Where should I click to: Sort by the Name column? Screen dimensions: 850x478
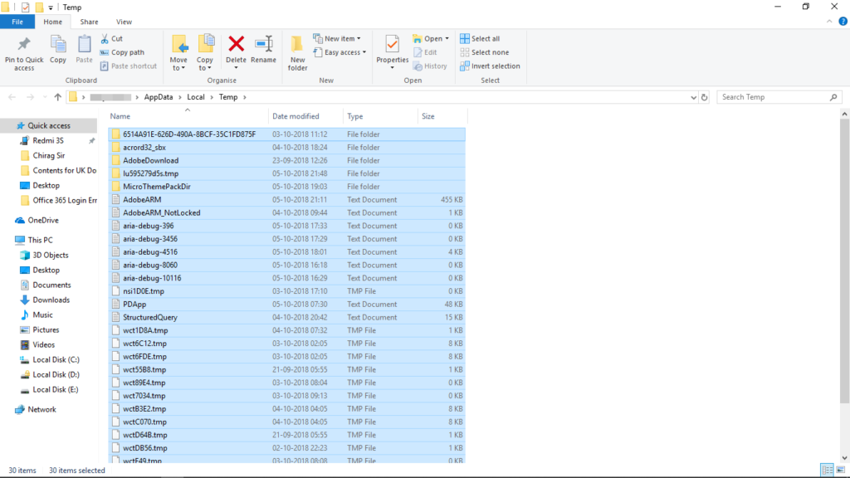point(187,116)
